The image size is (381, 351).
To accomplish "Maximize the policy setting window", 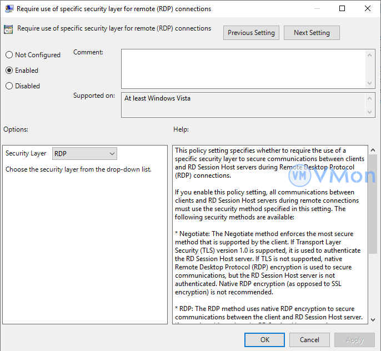I will click(x=342, y=8).
